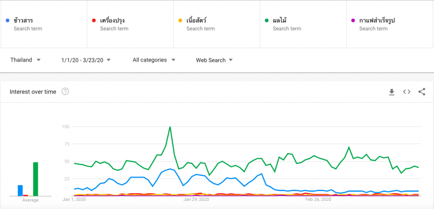Image resolution: width=434 pixels, height=209 pixels.
Task: Open the All categories dropdown
Action: [154, 60]
